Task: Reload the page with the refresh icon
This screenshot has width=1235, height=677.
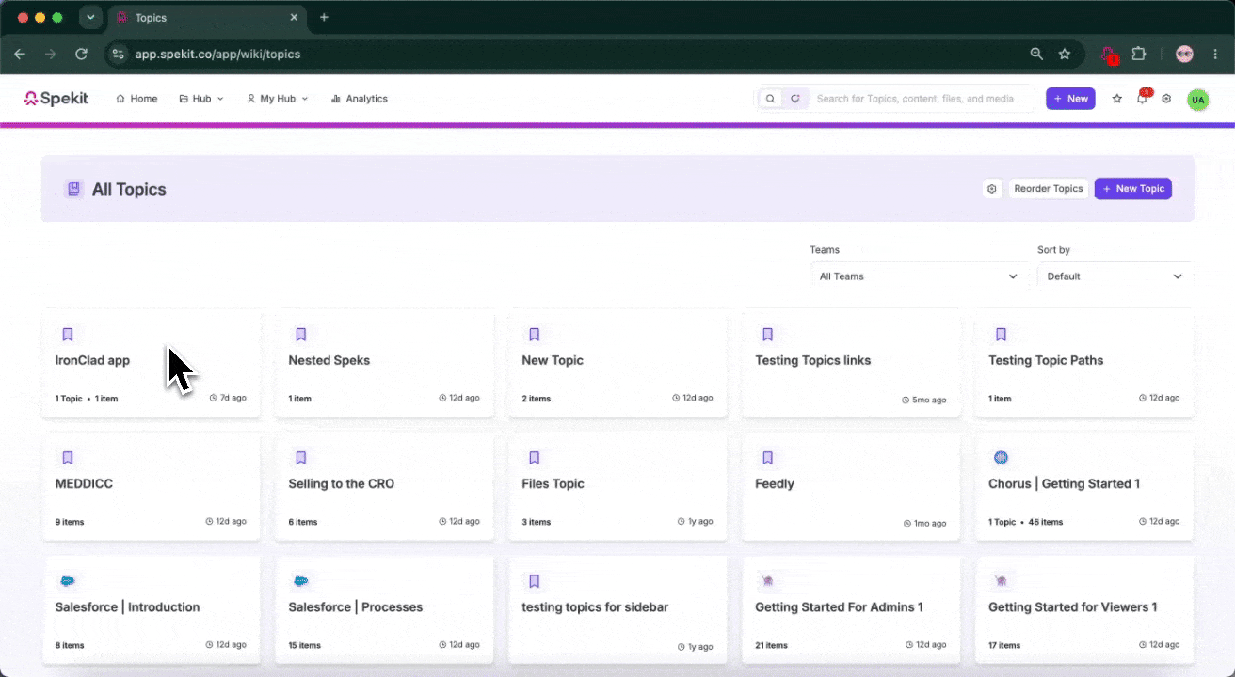Action: pos(82,55)
